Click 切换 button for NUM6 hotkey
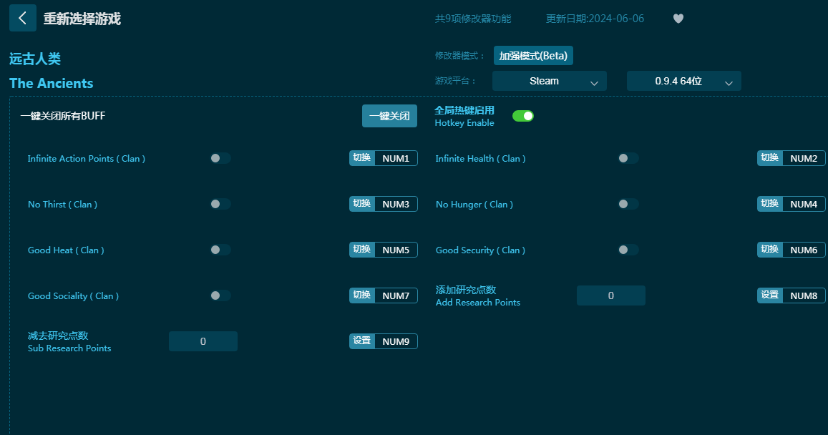Image resolution: width=828 pixels, height=435 pixels. tap(770, 250)
